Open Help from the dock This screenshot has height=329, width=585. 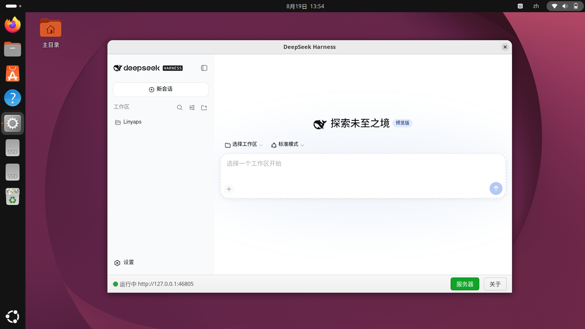click(x=12, y=98)
